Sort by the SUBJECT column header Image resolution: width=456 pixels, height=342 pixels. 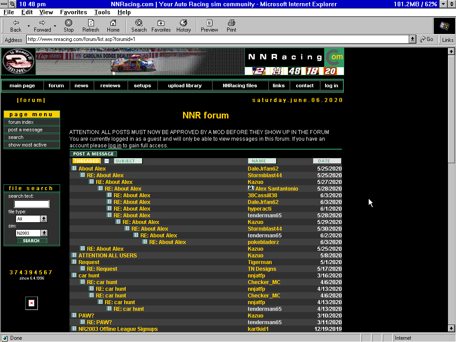[x=128, y=161]
